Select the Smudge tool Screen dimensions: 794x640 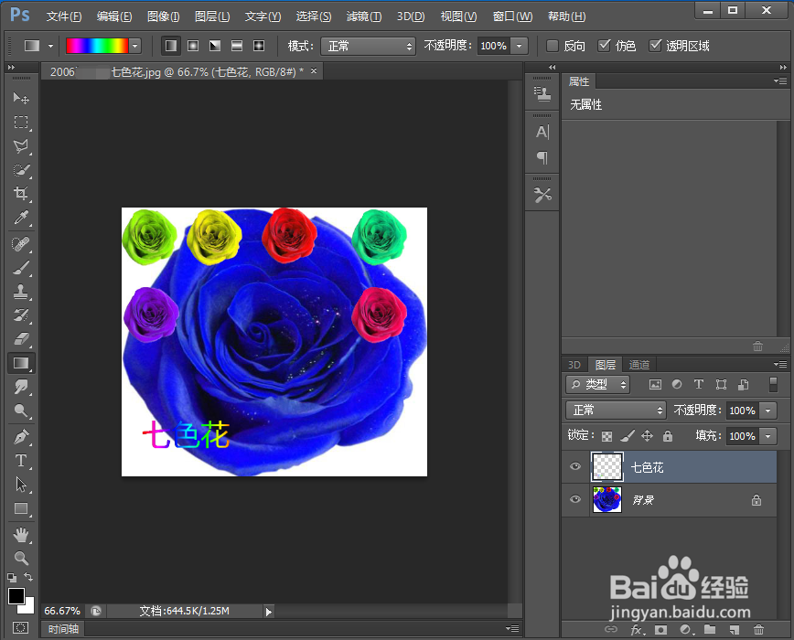(21, 387)
